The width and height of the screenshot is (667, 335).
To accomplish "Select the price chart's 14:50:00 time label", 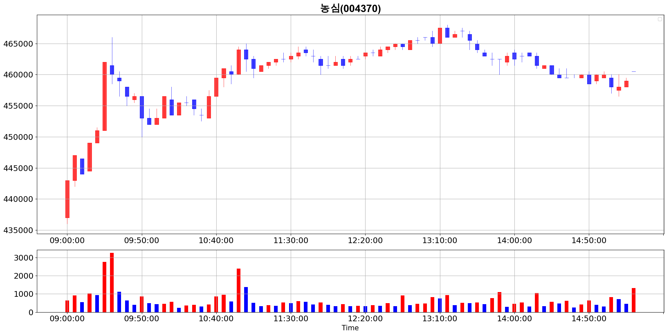I will 589,240.
